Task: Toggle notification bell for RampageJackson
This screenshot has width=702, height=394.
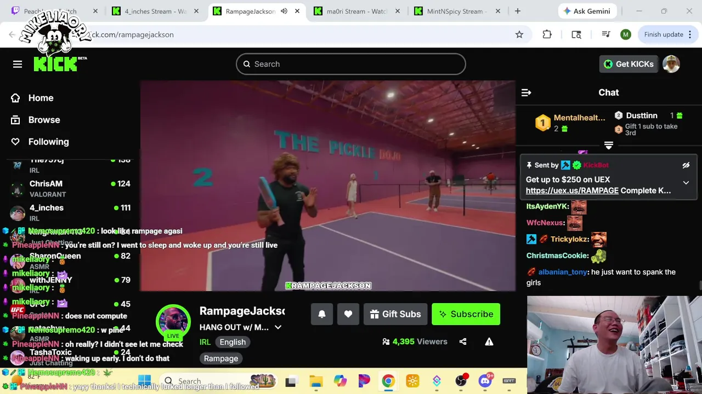Action: pyautogui.click(x=322, y=314)
